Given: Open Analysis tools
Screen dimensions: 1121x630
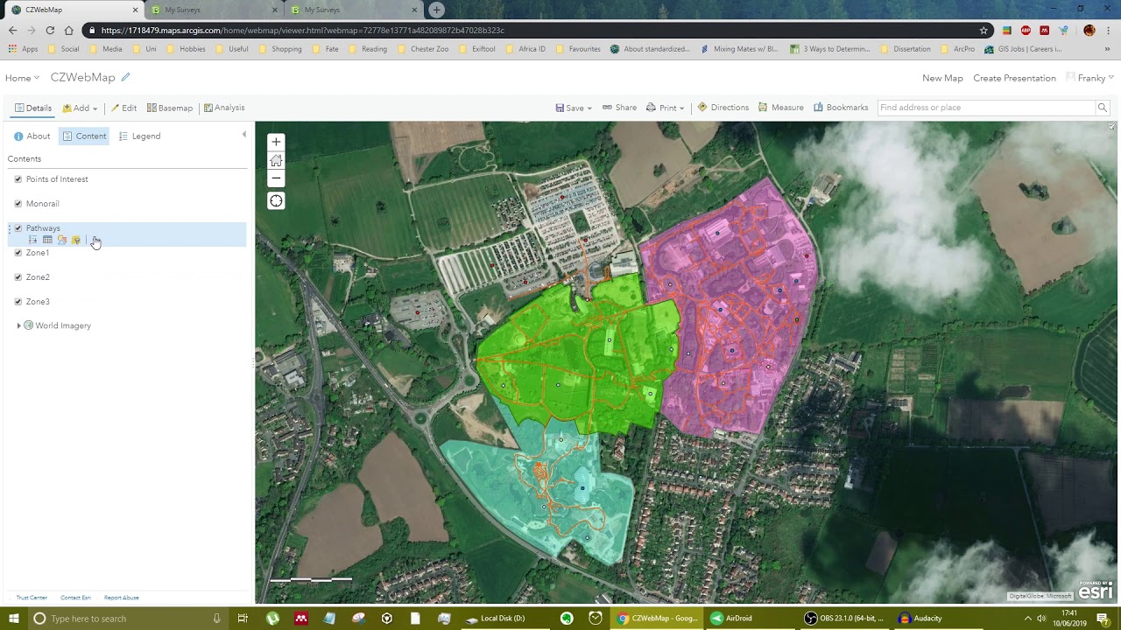Looking at the screenshot, I should coord(224,108).
